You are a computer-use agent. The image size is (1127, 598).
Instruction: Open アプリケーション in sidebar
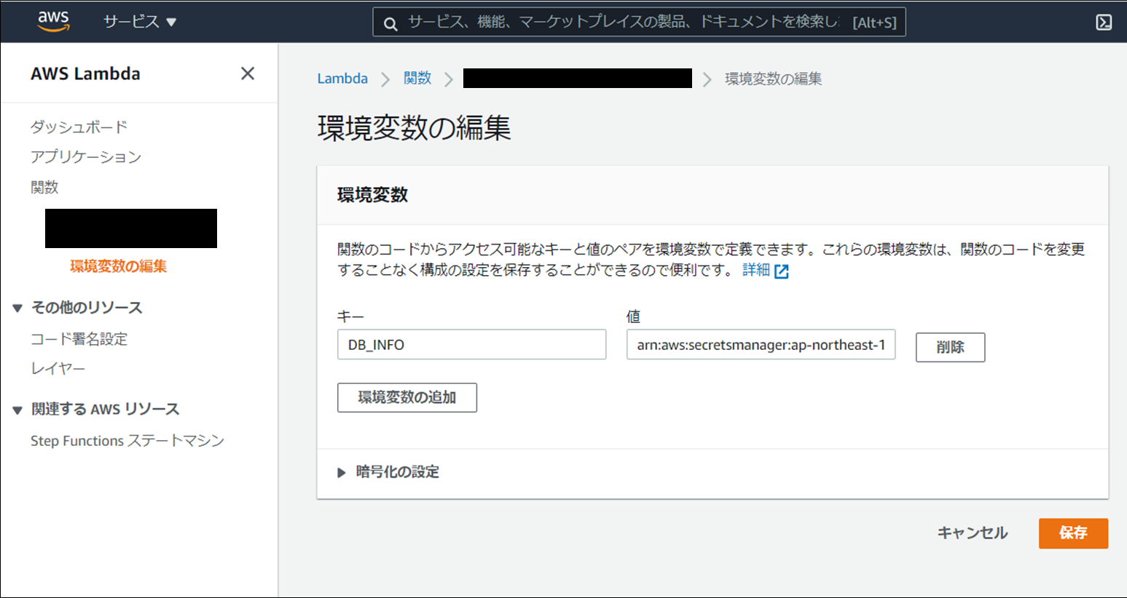click(86, 157)
